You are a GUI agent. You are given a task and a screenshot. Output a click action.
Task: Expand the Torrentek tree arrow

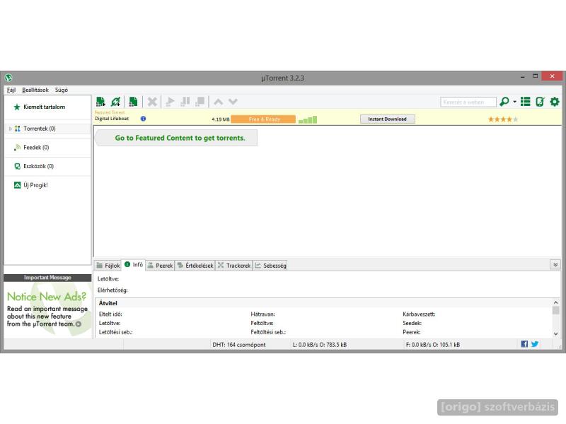(11, 129)
